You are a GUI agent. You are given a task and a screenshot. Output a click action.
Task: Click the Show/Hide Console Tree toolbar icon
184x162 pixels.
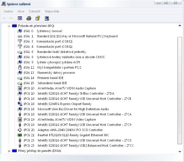[20, 18]
